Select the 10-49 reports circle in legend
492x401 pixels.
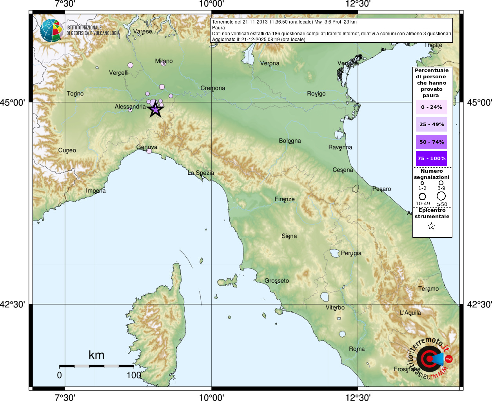pos(422,196)
